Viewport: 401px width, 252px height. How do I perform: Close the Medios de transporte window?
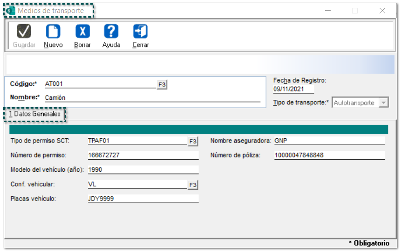coord(382,11)
